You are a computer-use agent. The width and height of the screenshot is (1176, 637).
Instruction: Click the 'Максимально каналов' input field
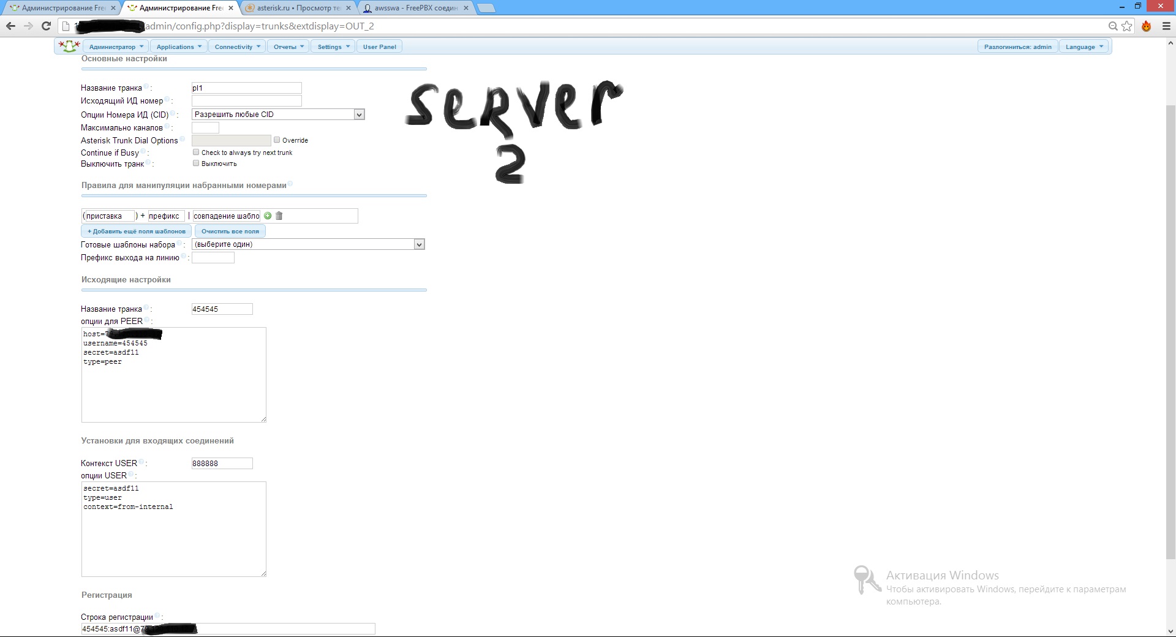pos(205,127)
